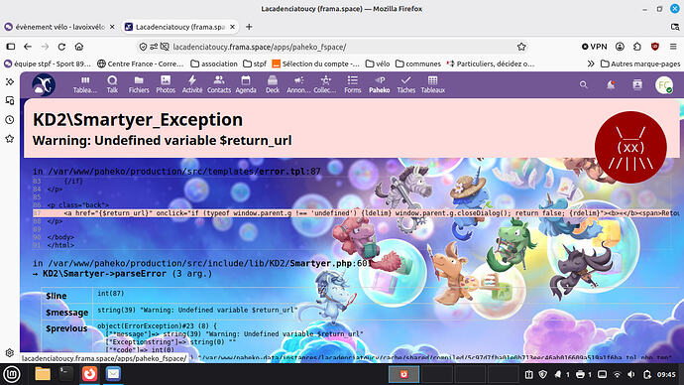Image resolution: width=684 pixels, height=385 pixels.
Task: Open contacts menu in Nextcloud header
Action: [637, 84]
